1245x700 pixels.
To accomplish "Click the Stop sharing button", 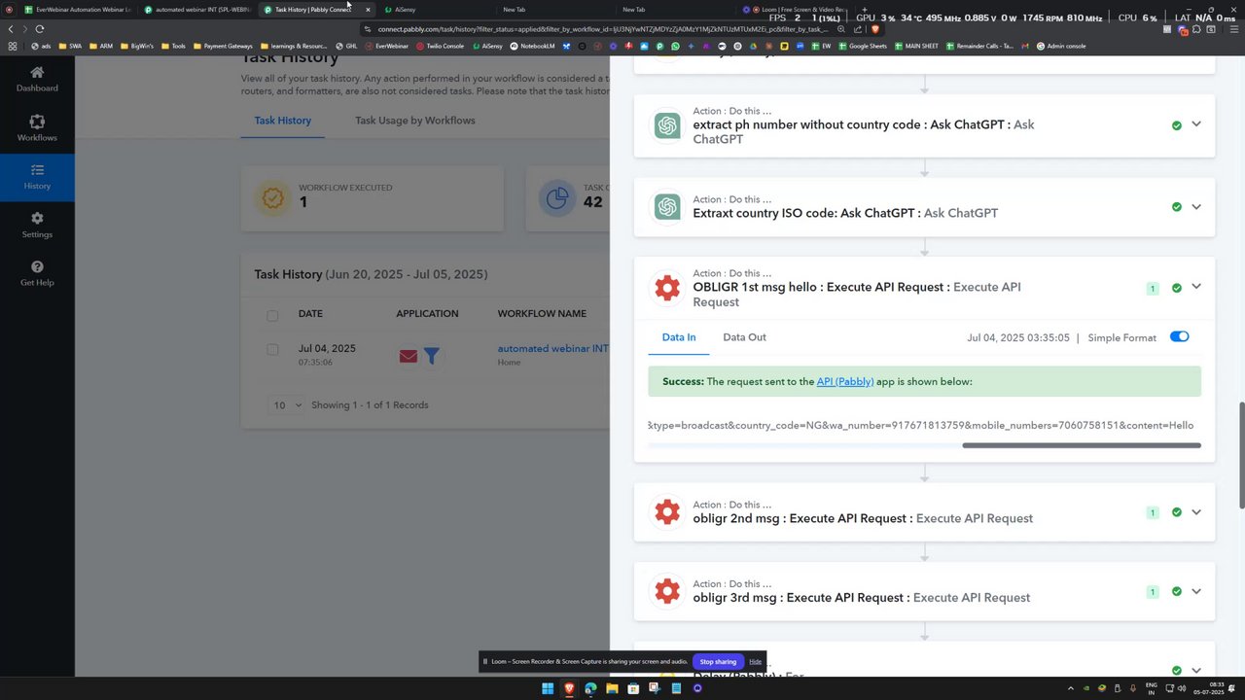I will coord(719,661).
